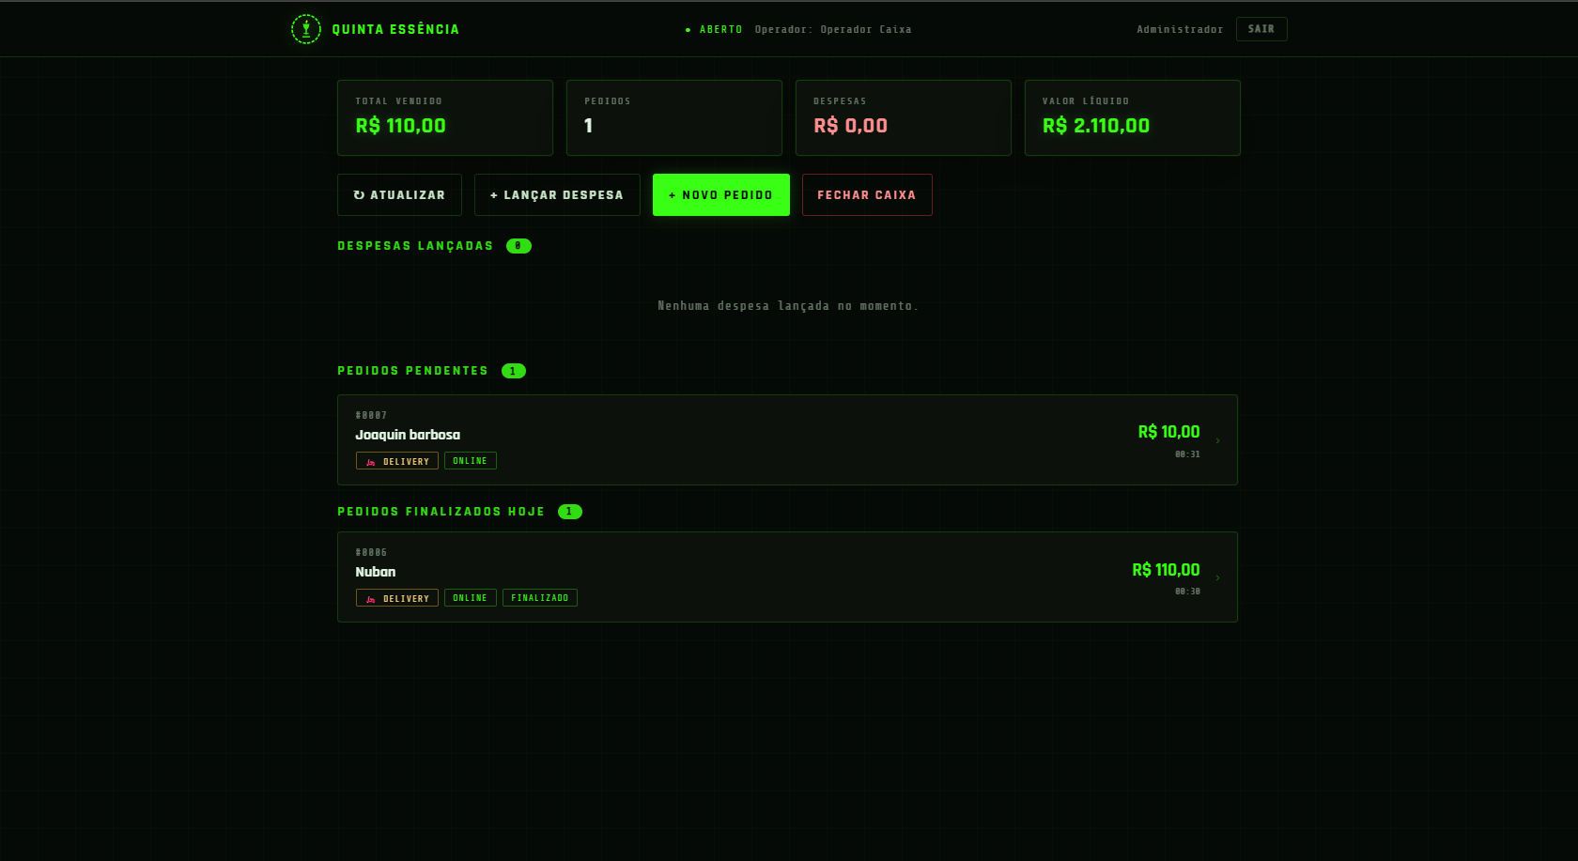Screen dimensions: 1578x861
Task: Click the FINALIZADO tag on Nuban's order
Action: pos(539,598)
